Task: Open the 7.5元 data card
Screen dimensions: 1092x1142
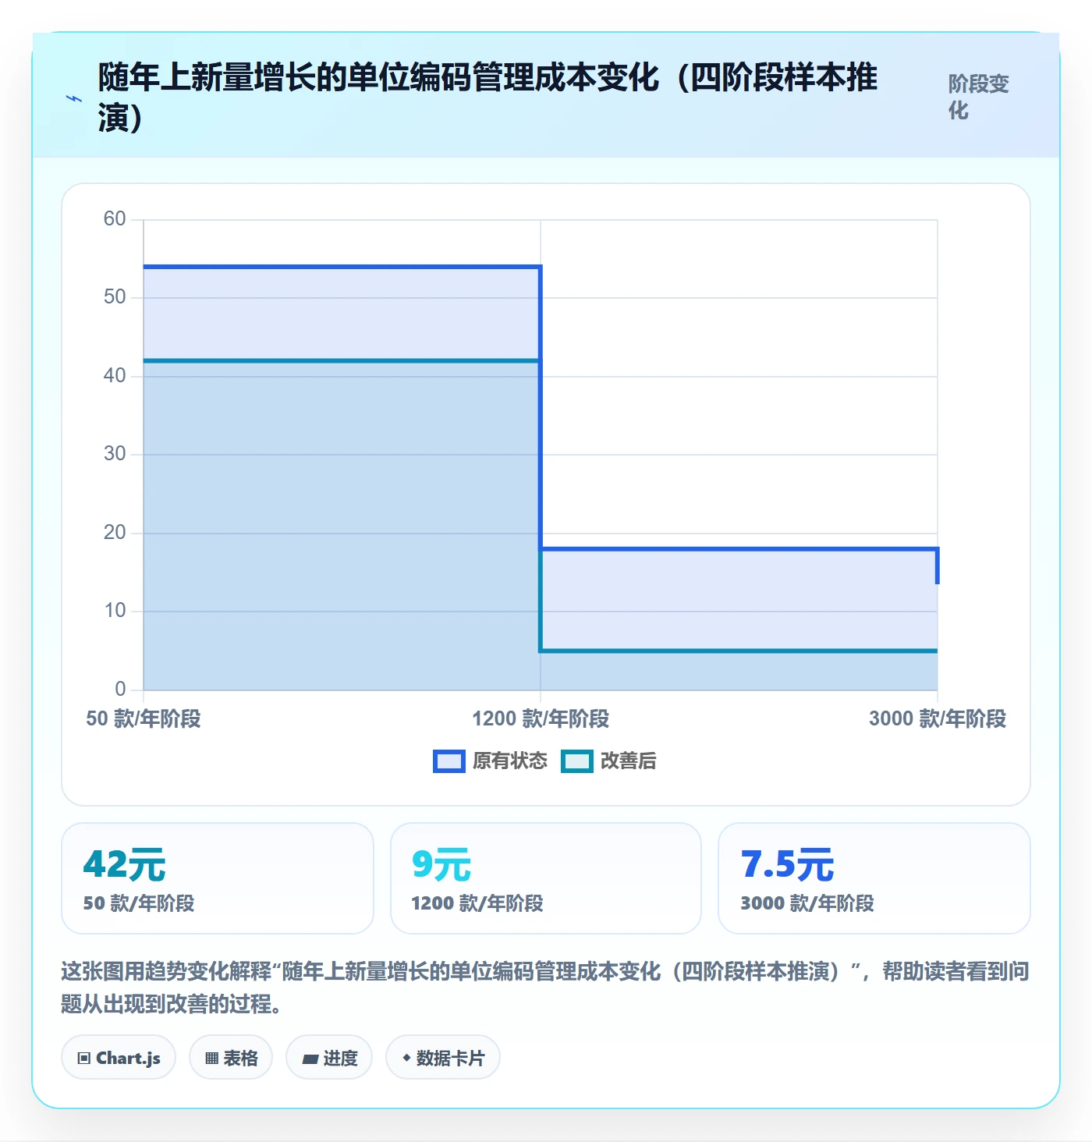Action: (874, 878)
